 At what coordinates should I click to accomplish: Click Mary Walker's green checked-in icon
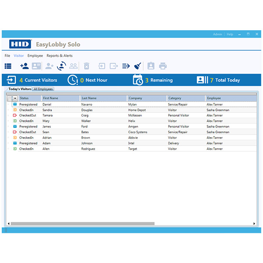pos(15,121)
